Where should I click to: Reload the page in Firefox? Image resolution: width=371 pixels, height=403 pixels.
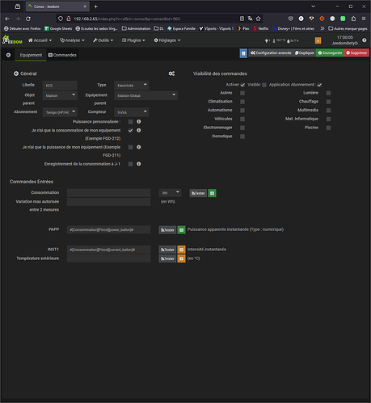[x=28, y=19]
